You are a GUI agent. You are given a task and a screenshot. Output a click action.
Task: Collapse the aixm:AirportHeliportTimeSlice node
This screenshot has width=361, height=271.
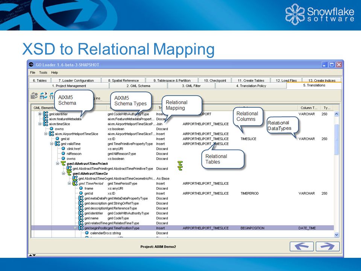(x=46, y=134)
